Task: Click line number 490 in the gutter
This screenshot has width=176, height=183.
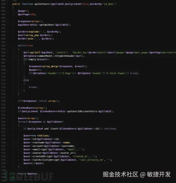Action: click(3, 4)
